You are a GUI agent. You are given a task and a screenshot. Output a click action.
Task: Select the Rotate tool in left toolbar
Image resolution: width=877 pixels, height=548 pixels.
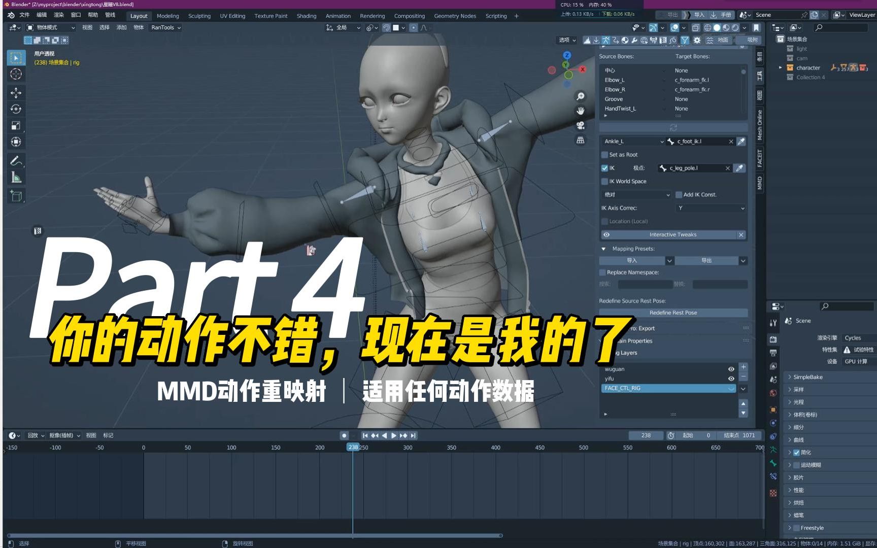[x=16, y=109]
